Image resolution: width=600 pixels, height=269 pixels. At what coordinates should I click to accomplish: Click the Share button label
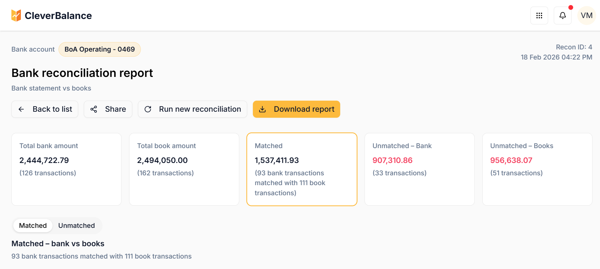tap(116, 109)
